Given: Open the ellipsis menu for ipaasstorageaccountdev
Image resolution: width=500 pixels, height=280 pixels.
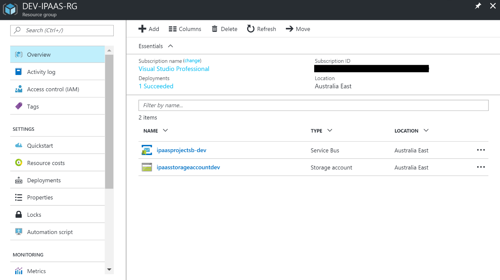Looking at the screenshot, I should pyautogui.click(x=481, y=167).
